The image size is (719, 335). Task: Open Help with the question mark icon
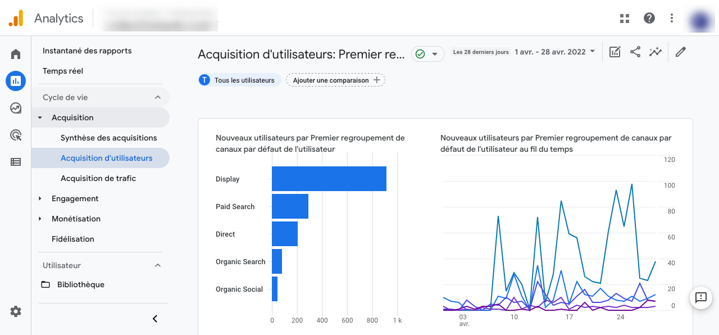tap(649, 18)
